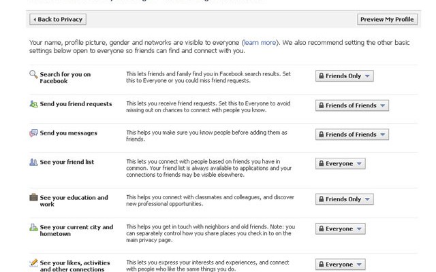Expand current city Everyone dropdown

(x=340, y=229)
